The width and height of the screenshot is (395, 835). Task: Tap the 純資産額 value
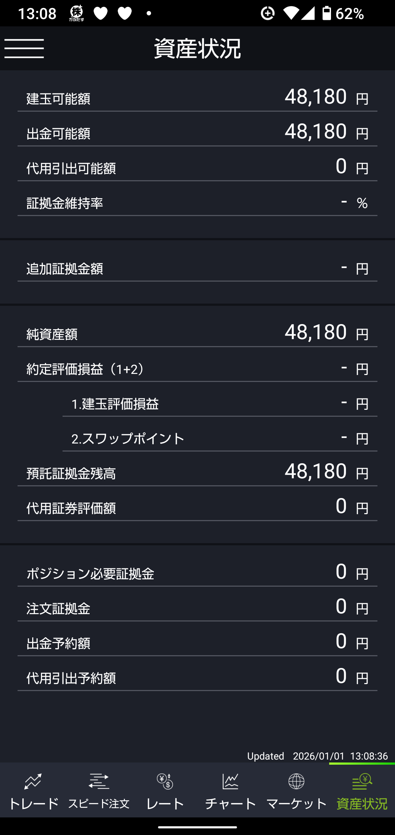(x=316, y=332)
